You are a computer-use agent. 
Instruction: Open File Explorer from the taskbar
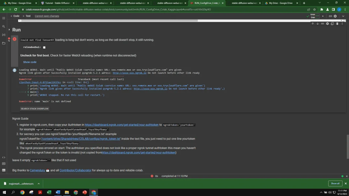point(67,192)
